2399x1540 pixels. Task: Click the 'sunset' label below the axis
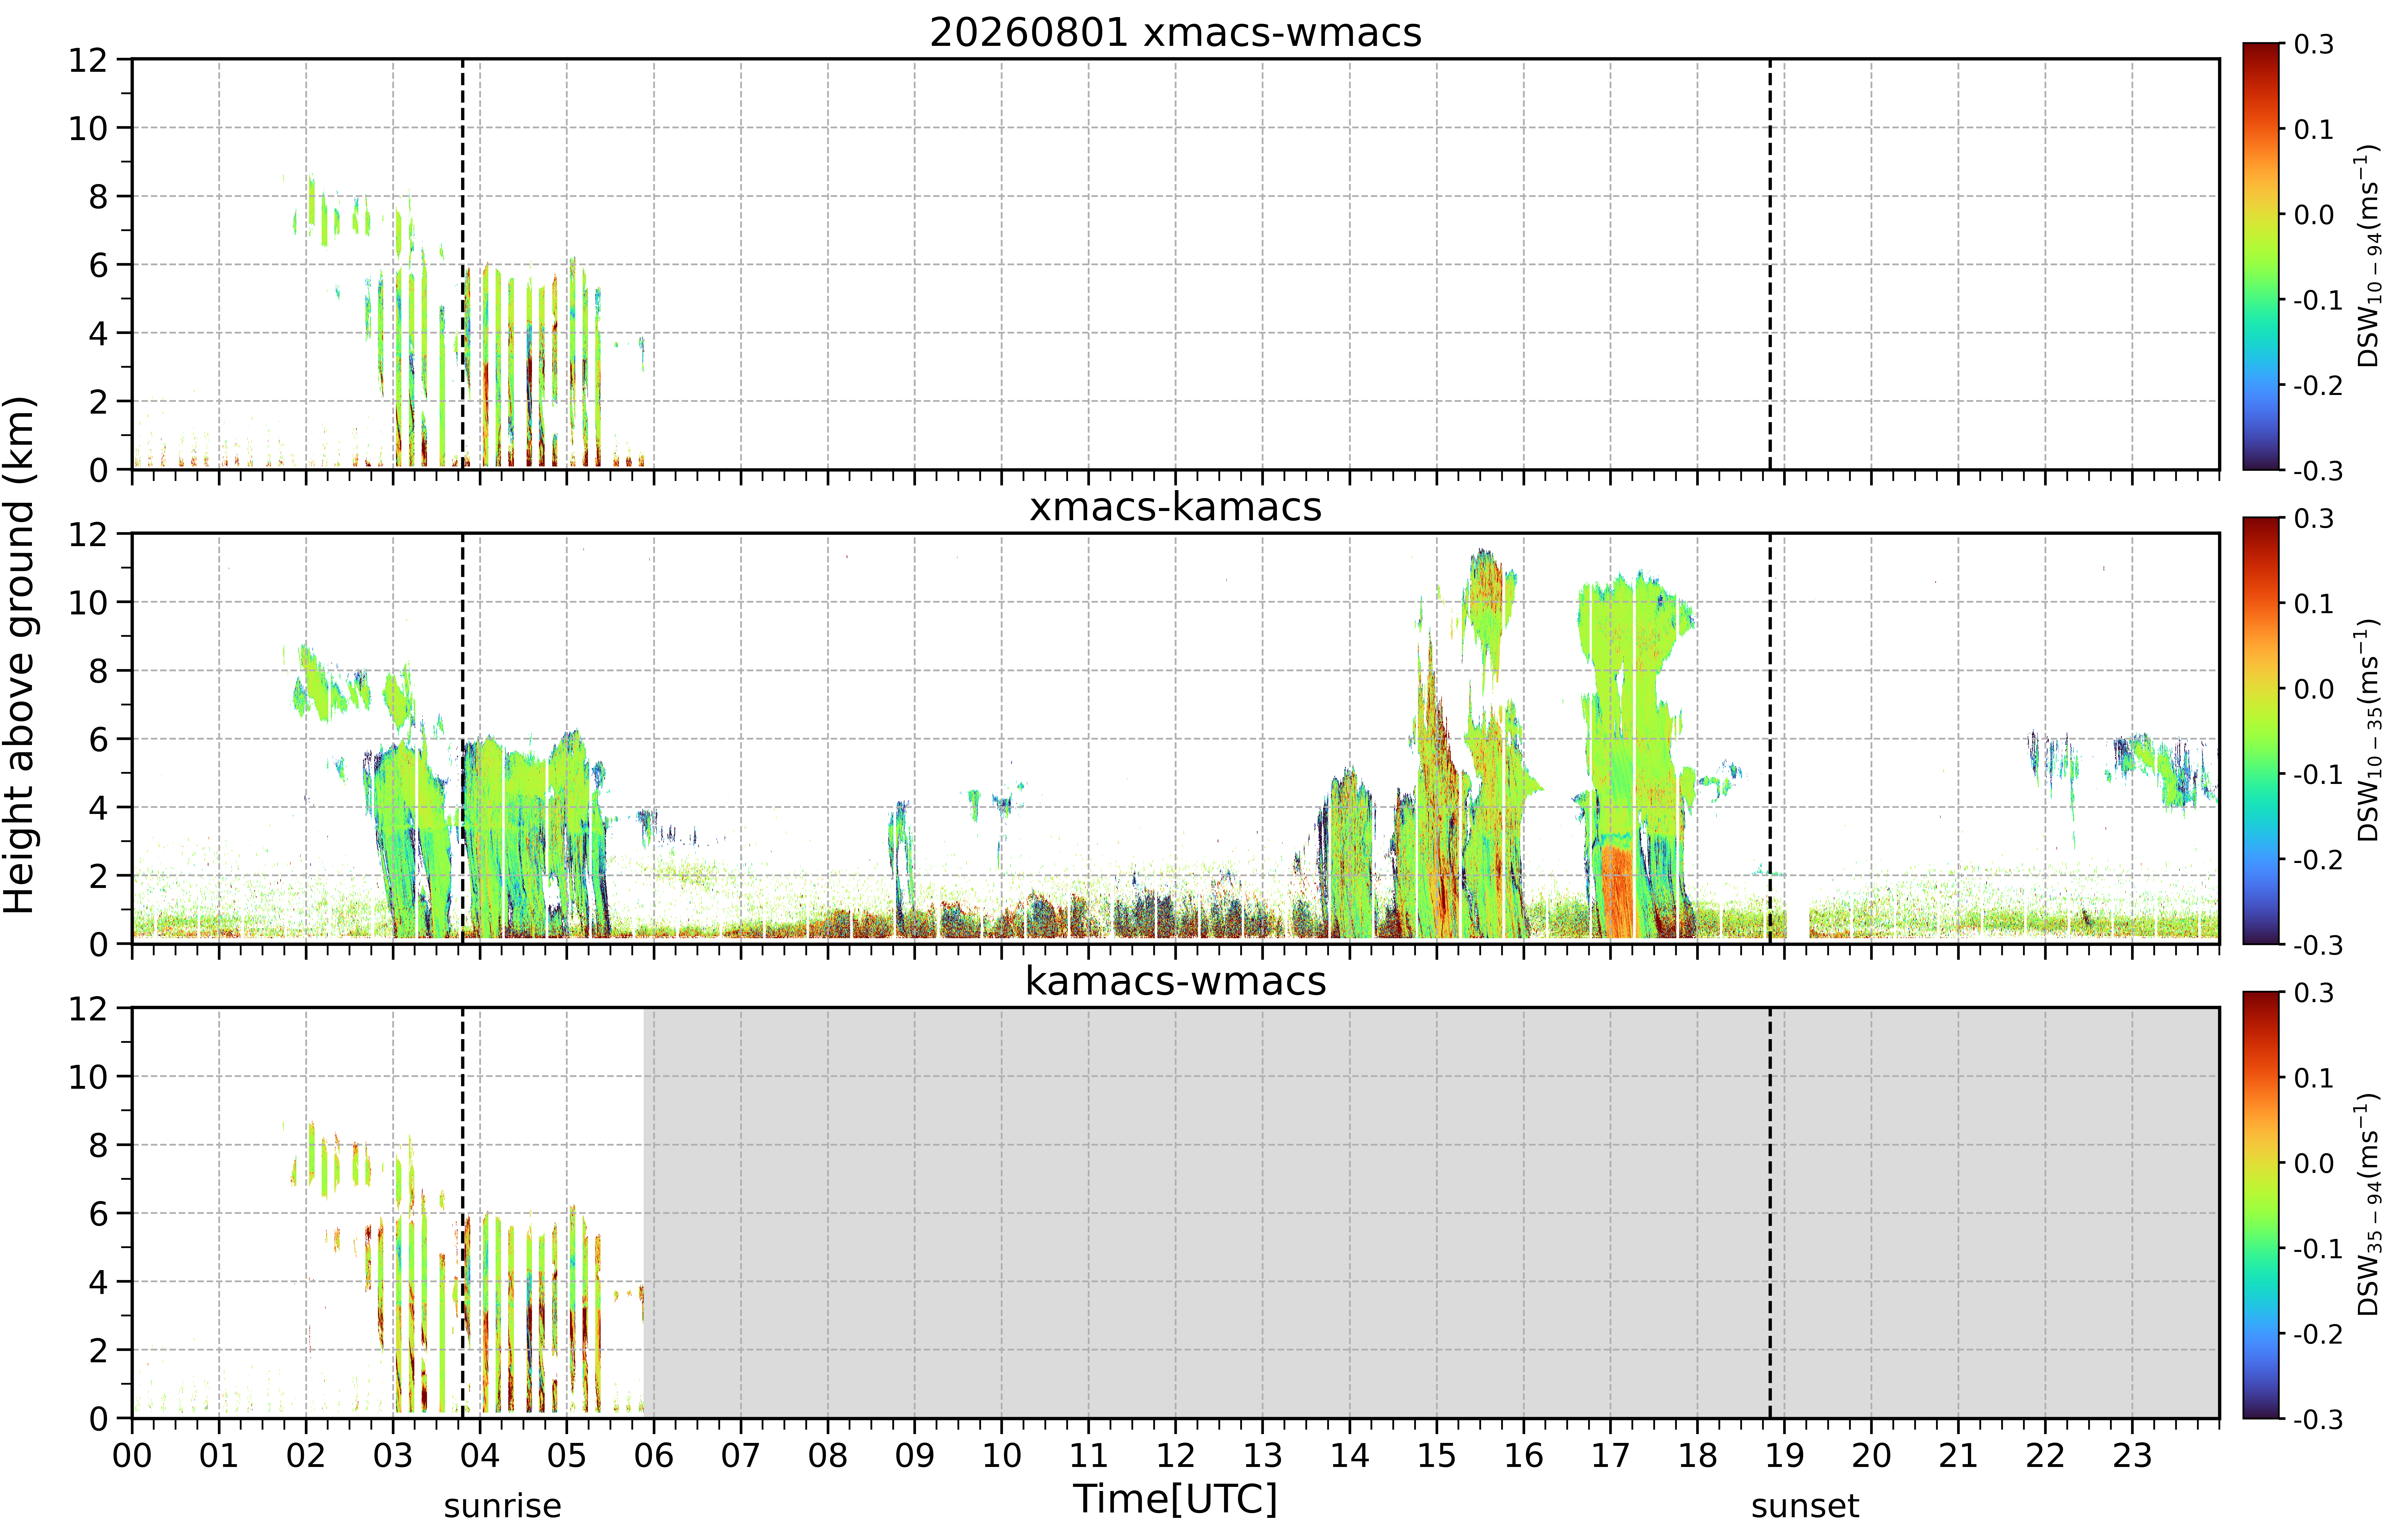click(x=1805, y=1505)
